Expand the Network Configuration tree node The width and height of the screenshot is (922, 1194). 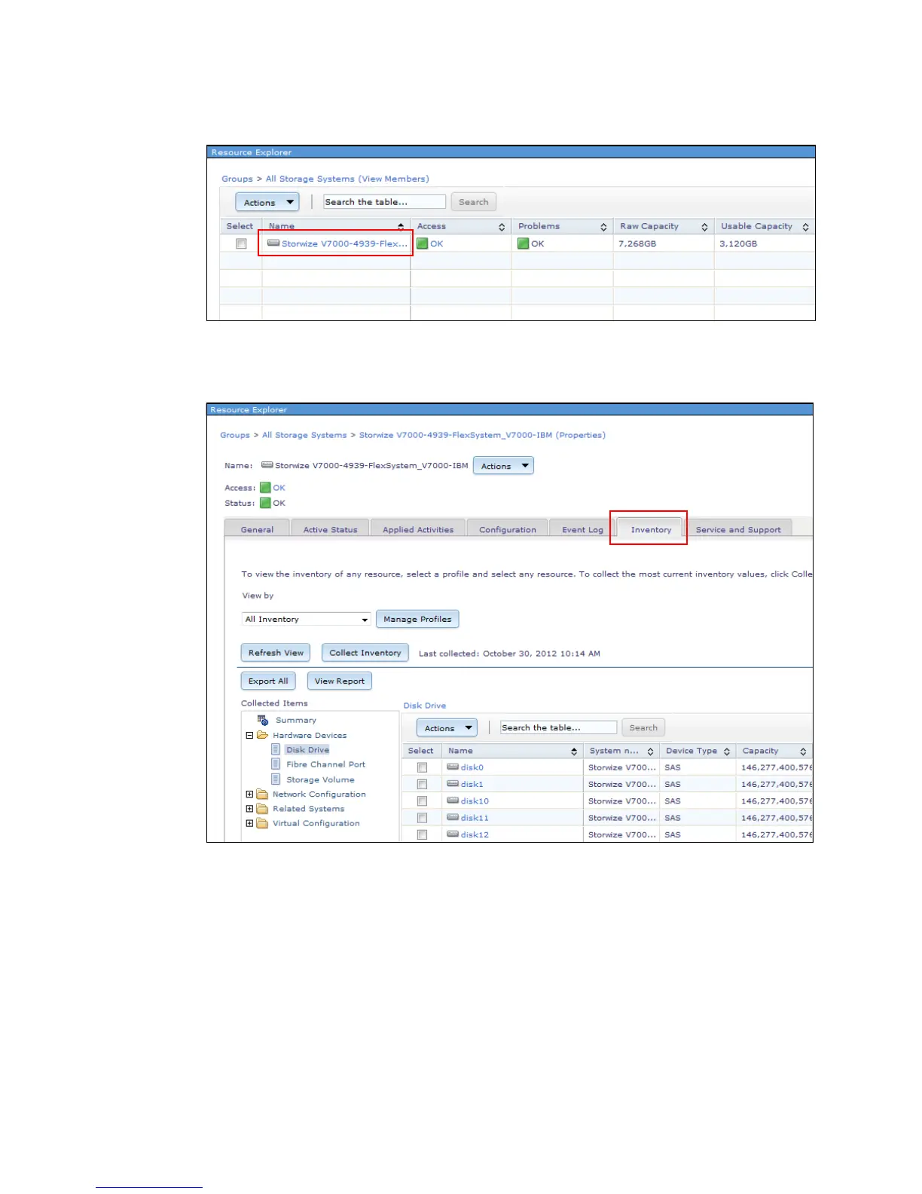[x=249, y=794]
